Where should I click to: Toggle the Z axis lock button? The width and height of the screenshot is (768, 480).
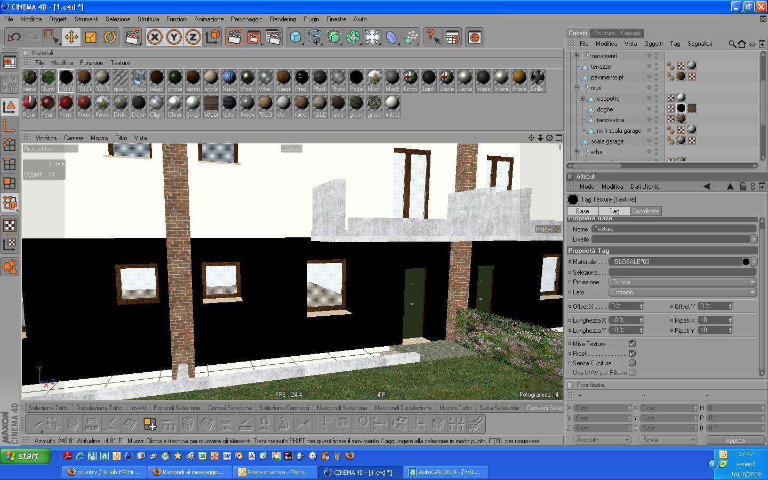[x=193, y=37]
